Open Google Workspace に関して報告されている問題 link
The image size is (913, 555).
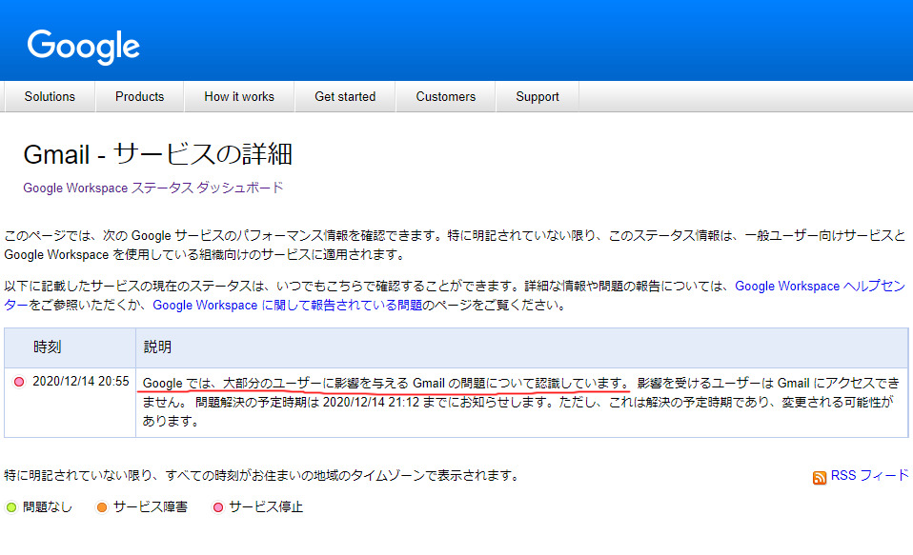pos(287,306)
